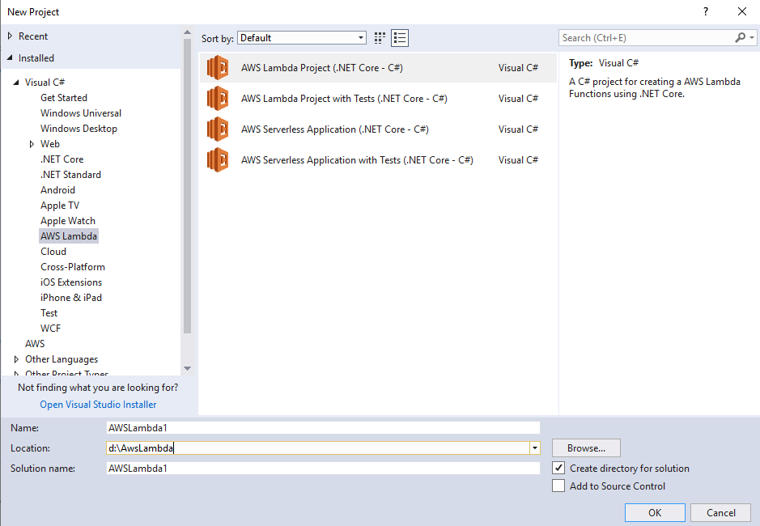Viewport: 760px width, 526px height.
Task: Select Get Started category
Action: point(64,98)
